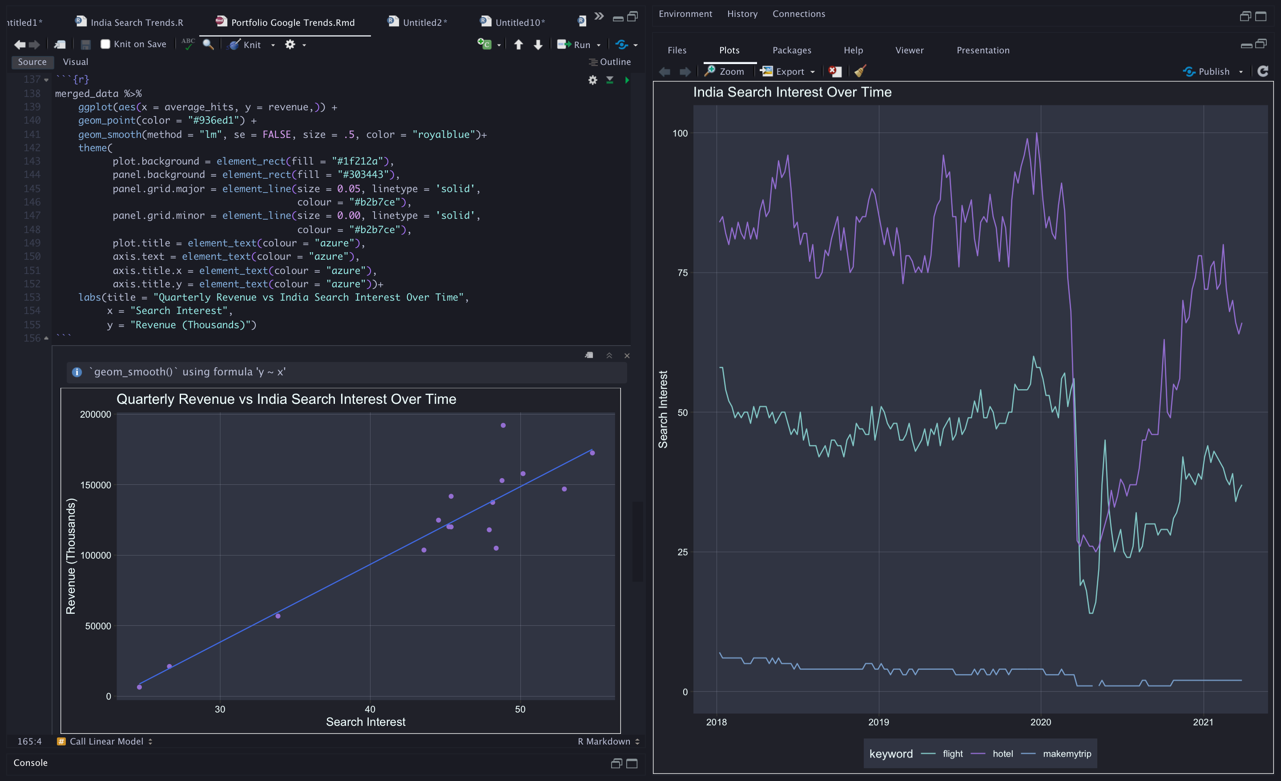This screenshot has width=1281, height=781.
Task: Save the current Rmd document
Action: 86,45
